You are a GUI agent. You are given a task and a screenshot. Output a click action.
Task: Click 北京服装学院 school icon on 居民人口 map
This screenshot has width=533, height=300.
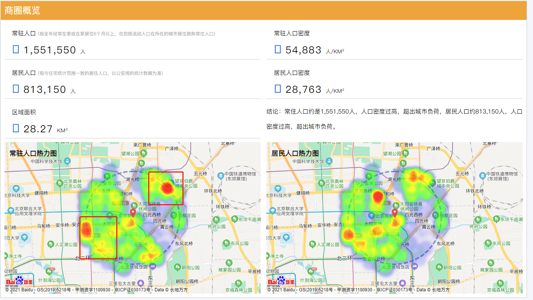[x=372, y=215]
